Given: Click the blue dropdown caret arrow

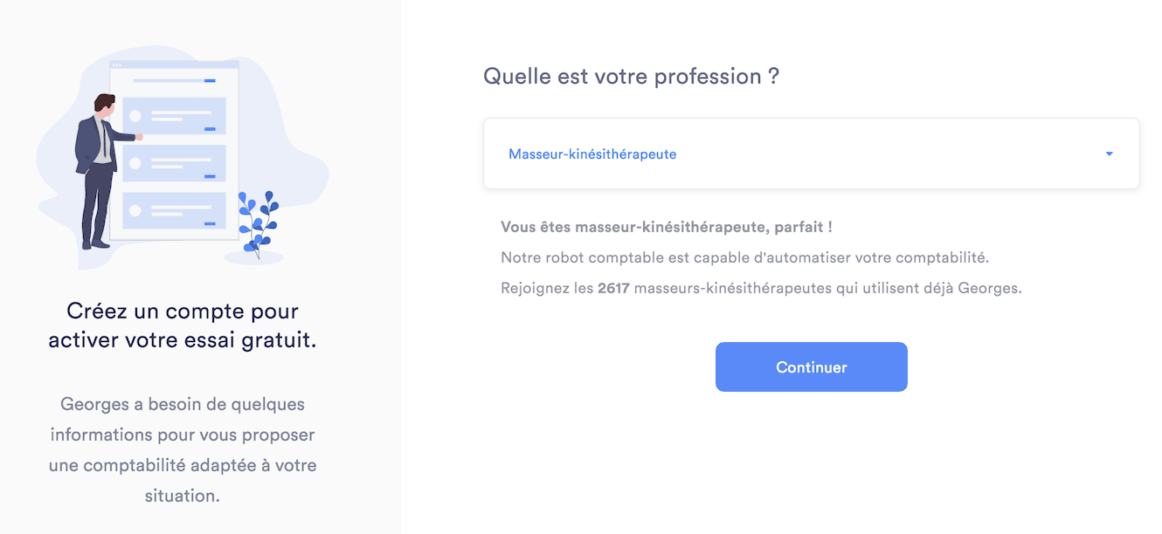Looking at the screenshot, I should click(x=1109, y=154).
